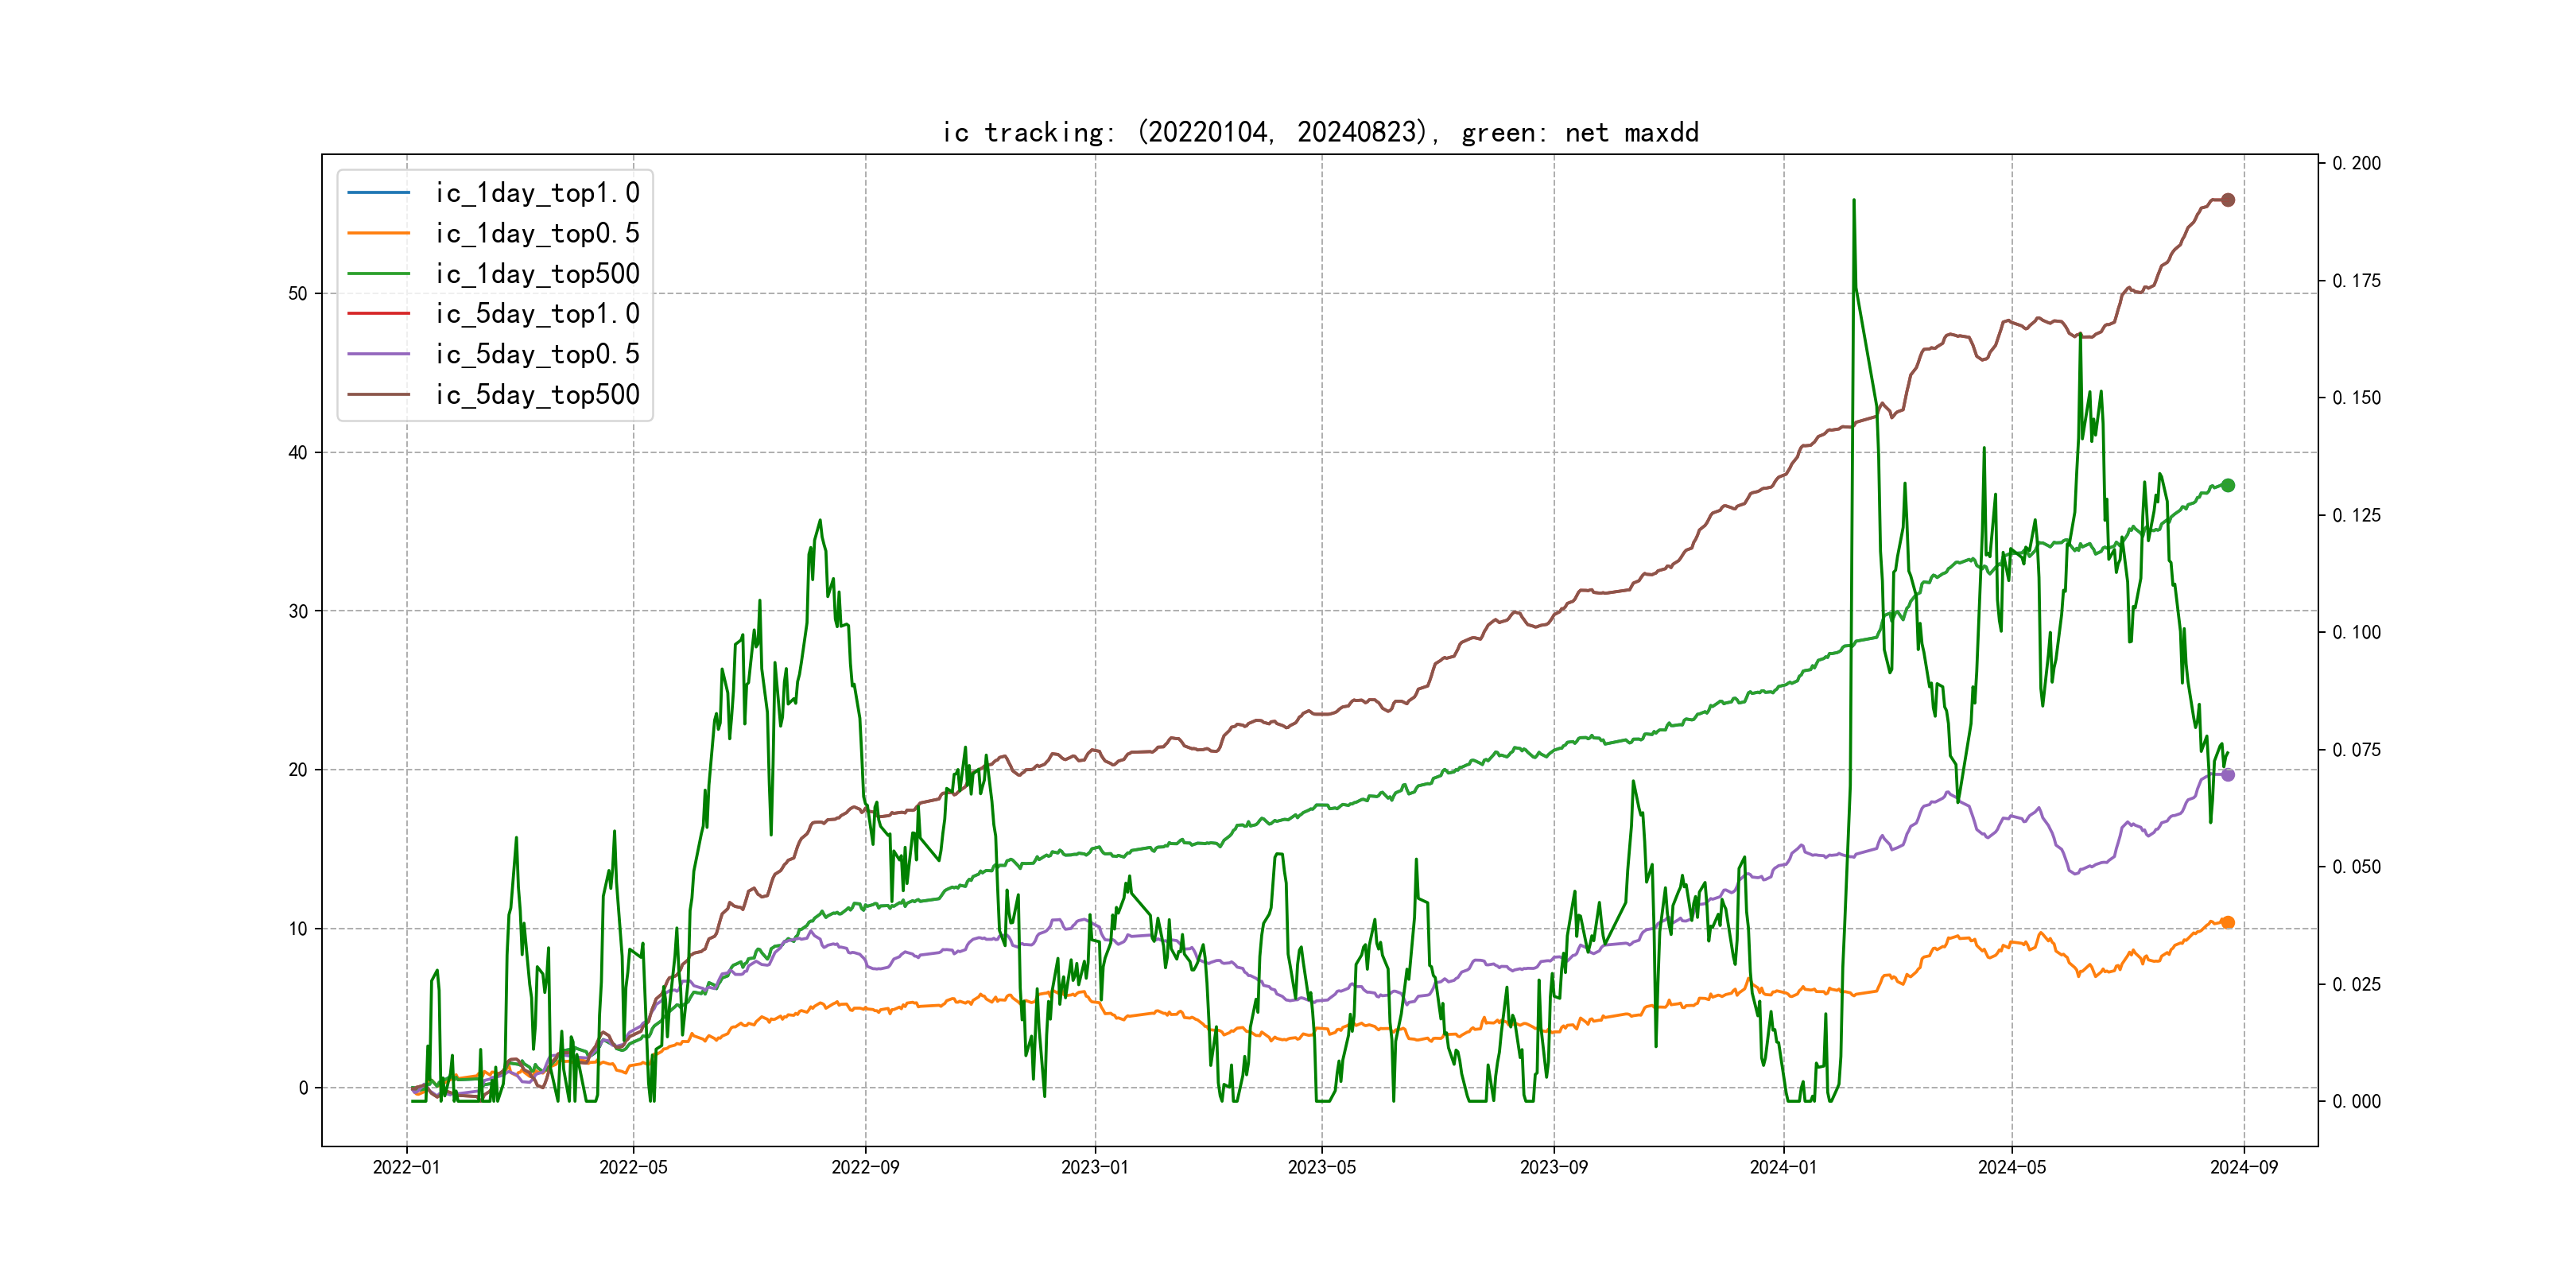The width and height of the screenshot is (2576, 1288).
Task: Click the 50 left y-axis label
Action: (297, 294)
